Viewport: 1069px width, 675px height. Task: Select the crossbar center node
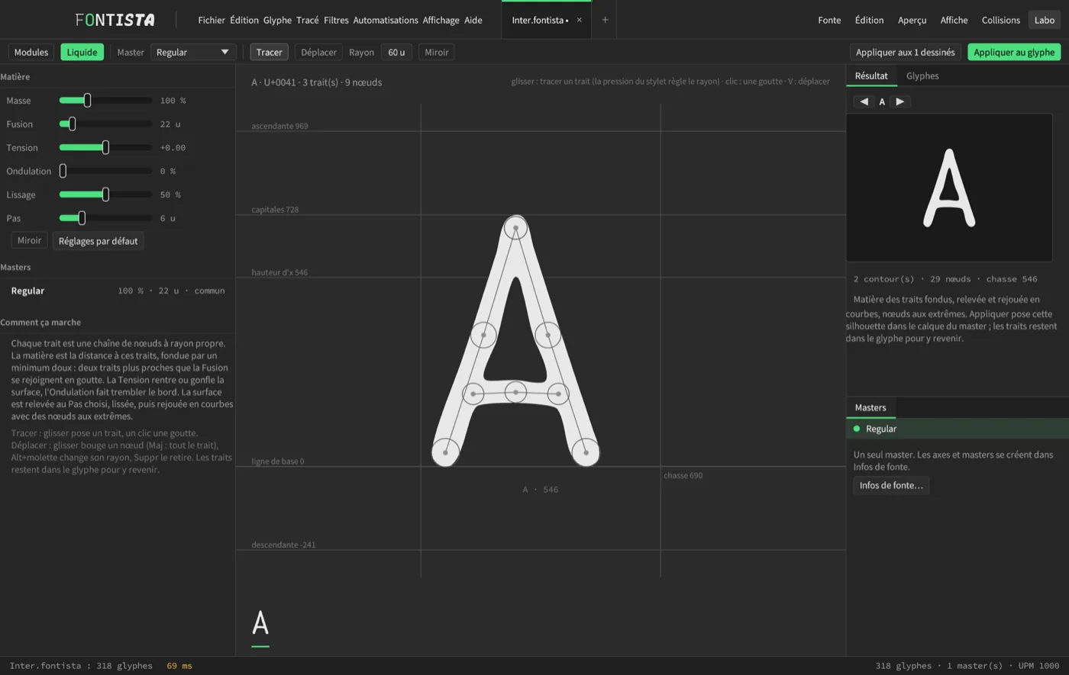coord(515,392)
